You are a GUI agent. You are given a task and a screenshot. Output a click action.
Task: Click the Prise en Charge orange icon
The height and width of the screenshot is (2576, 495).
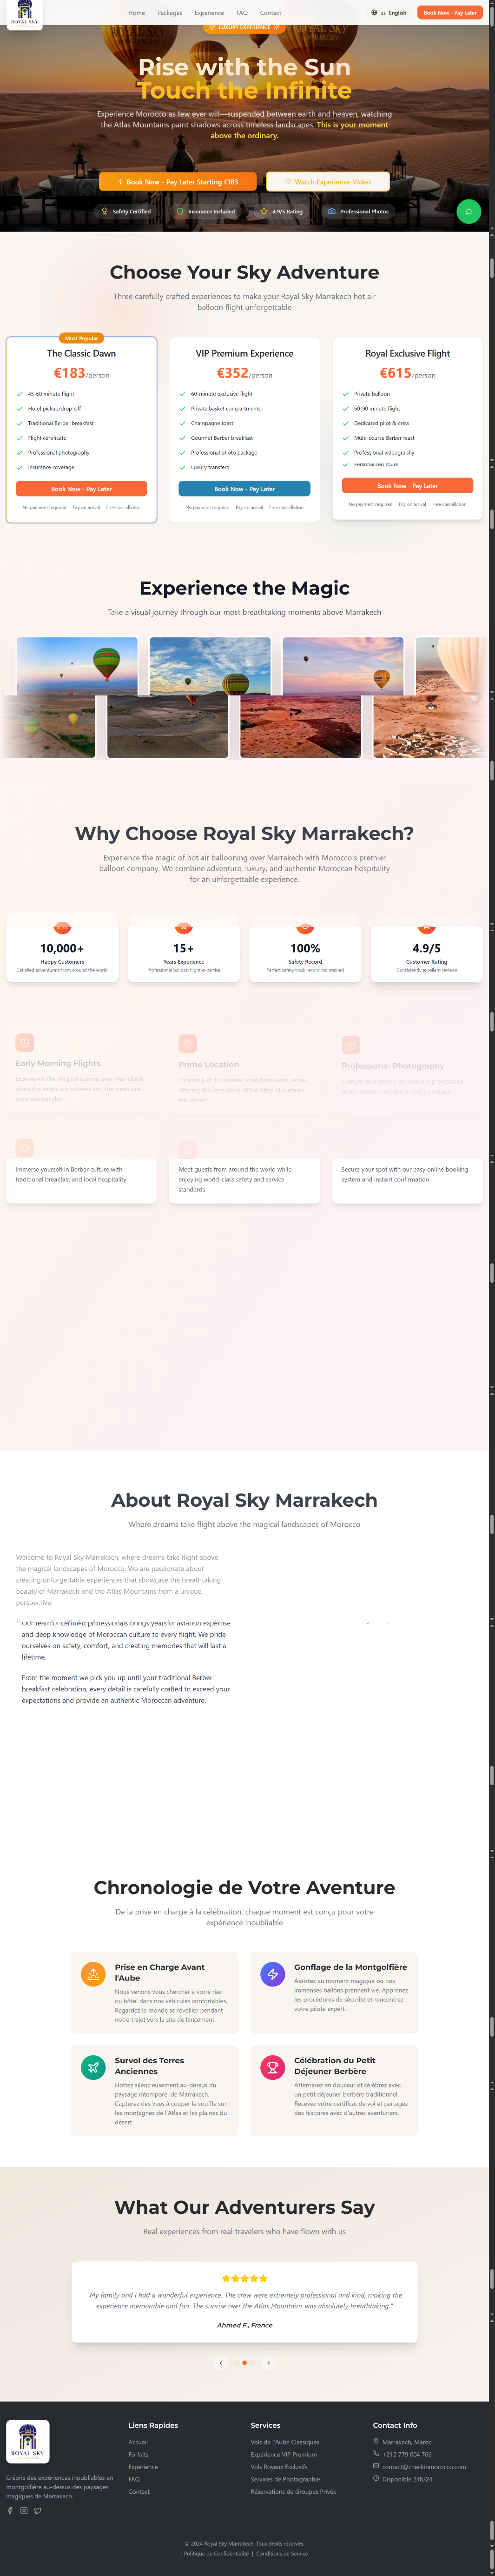93,1973
